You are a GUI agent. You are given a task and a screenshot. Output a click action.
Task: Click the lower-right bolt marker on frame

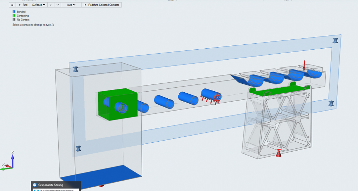331,103
